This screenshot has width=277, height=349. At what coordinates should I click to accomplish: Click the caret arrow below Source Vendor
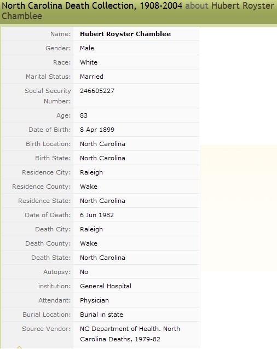point(19,347)
